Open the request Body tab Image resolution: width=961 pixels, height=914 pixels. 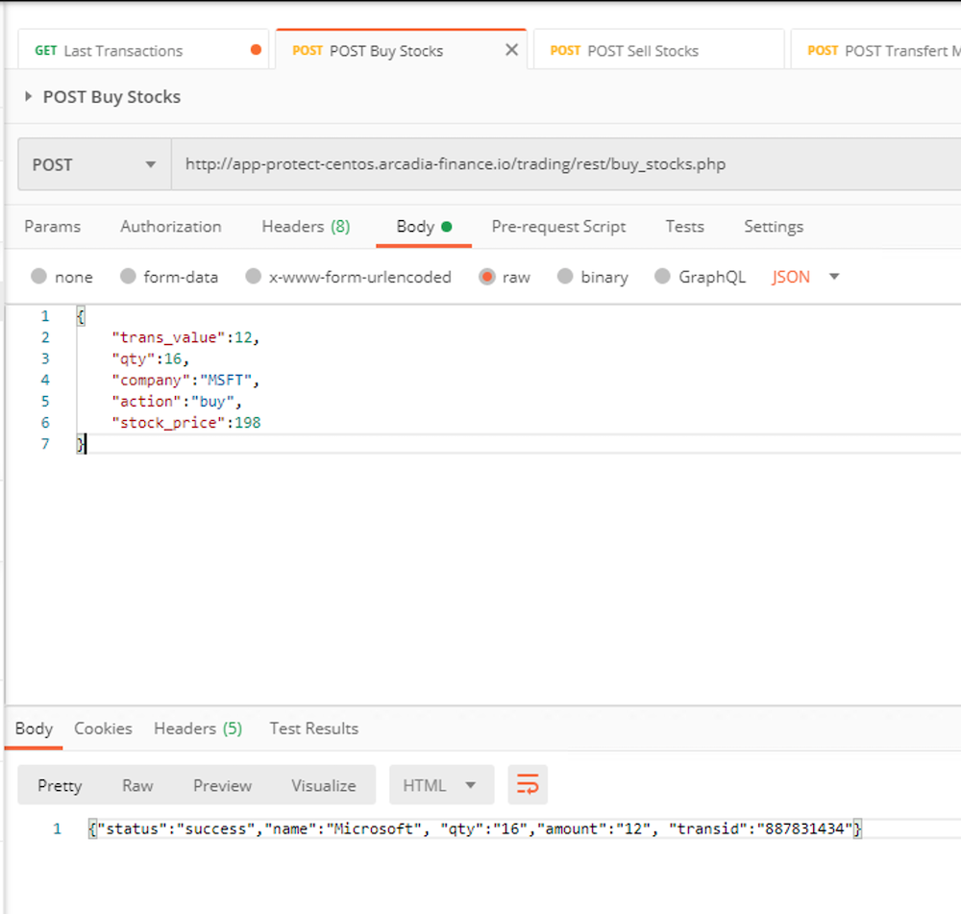coord(424,226)
